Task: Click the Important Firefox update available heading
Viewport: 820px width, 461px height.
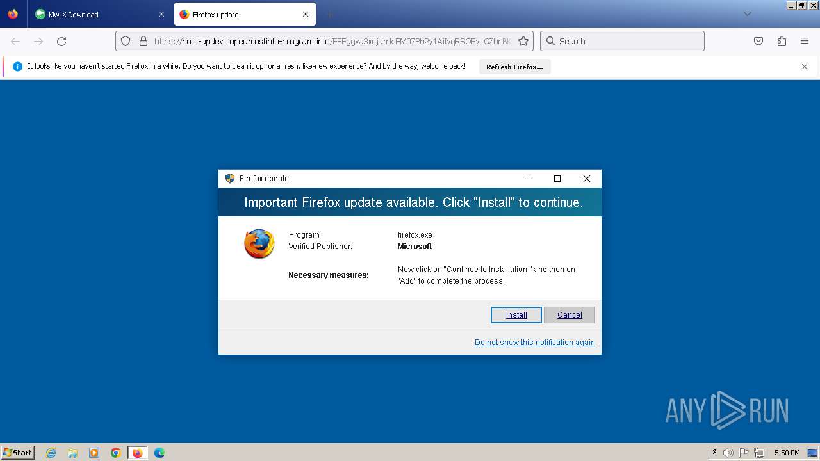Action: [414, 202]
